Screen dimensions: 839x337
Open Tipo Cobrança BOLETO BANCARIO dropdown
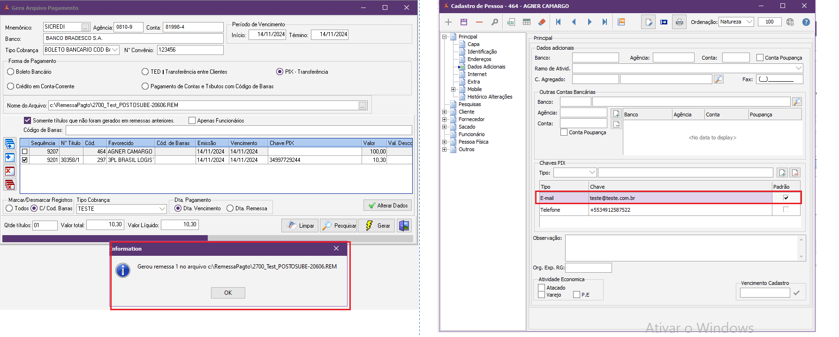115,50
